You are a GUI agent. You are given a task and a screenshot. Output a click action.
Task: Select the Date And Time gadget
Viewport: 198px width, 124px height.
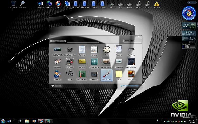point(94,63)
